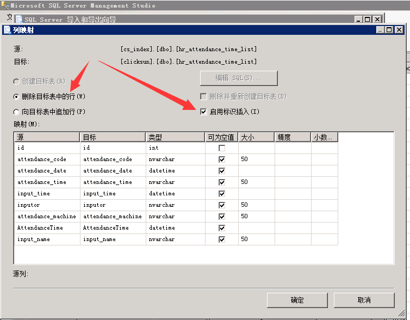The image size is (410, 320).
Task: Toggle the 启用标识插入 checkbox
Action: (203, 112)
